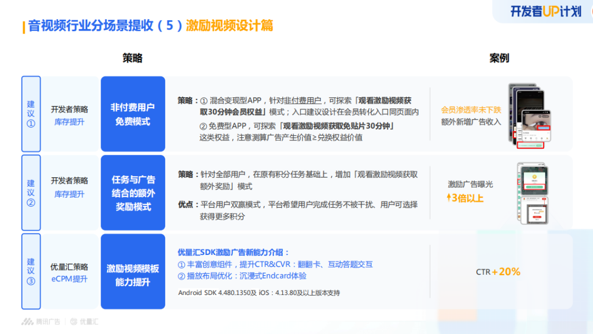Click the sentence starting 策略：针对全部用户
593x334 pixels.
coord(298,180)
